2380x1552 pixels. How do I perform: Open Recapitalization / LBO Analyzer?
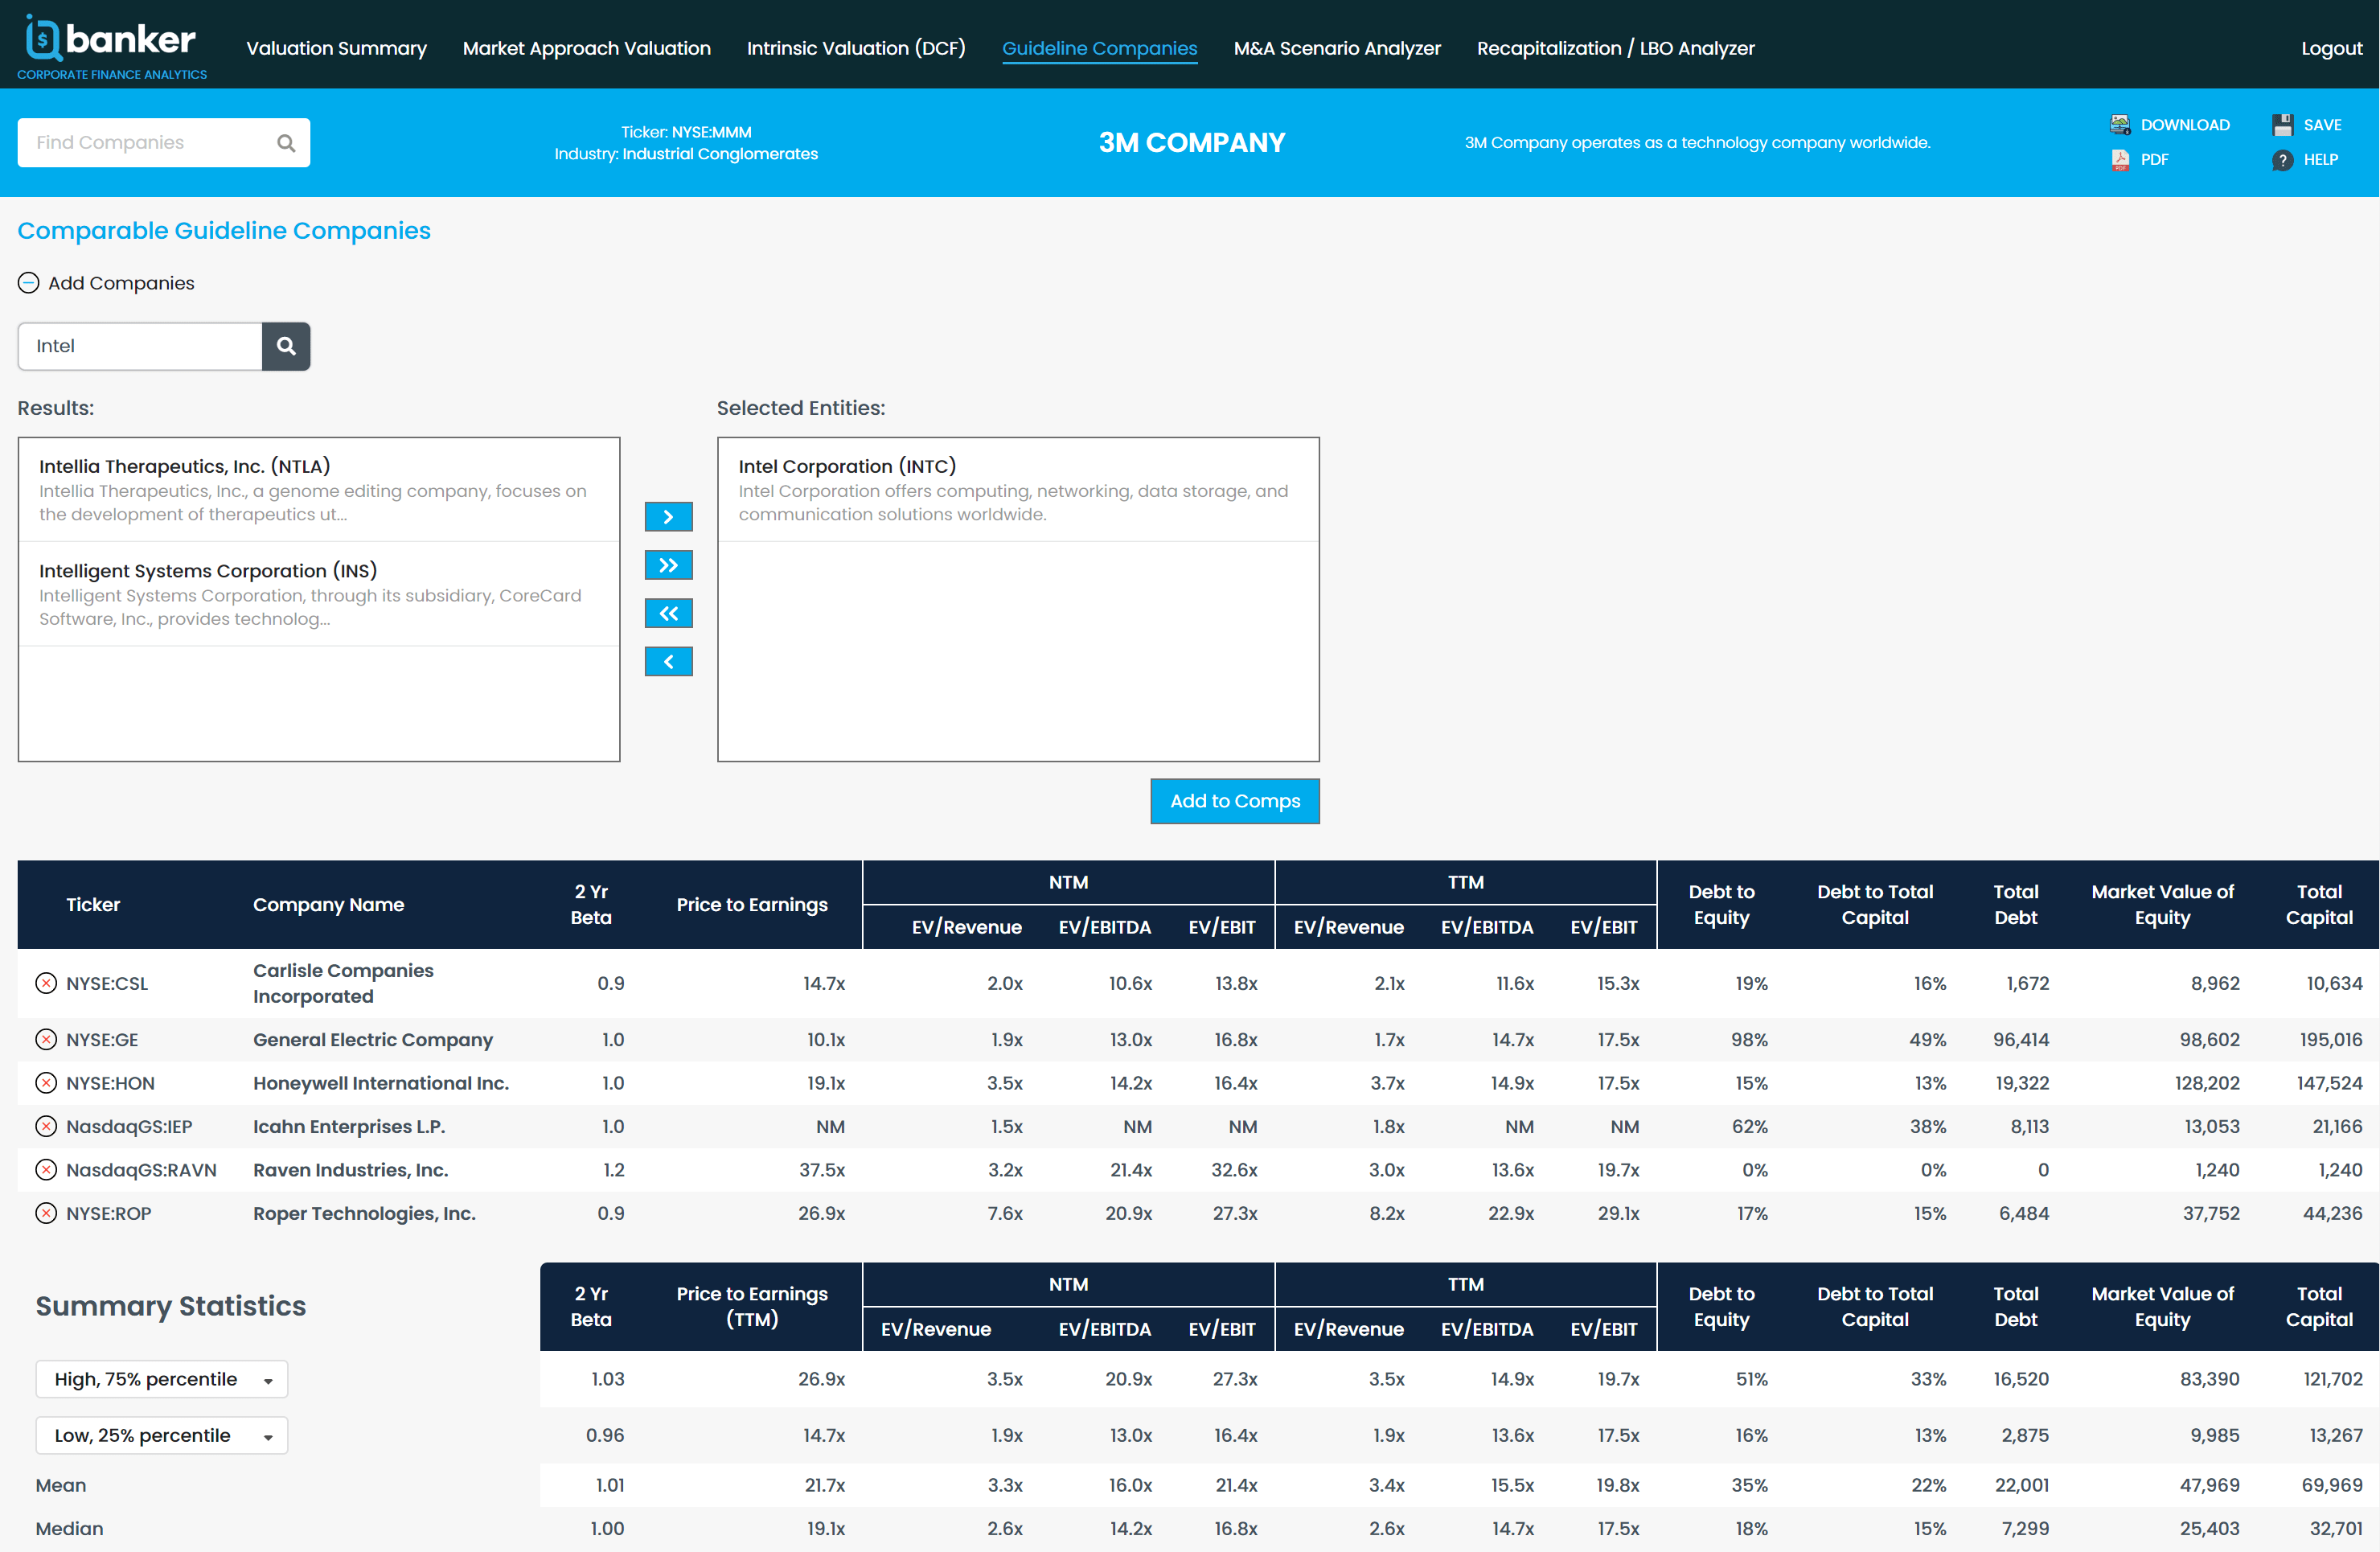tap(1615, 48)
